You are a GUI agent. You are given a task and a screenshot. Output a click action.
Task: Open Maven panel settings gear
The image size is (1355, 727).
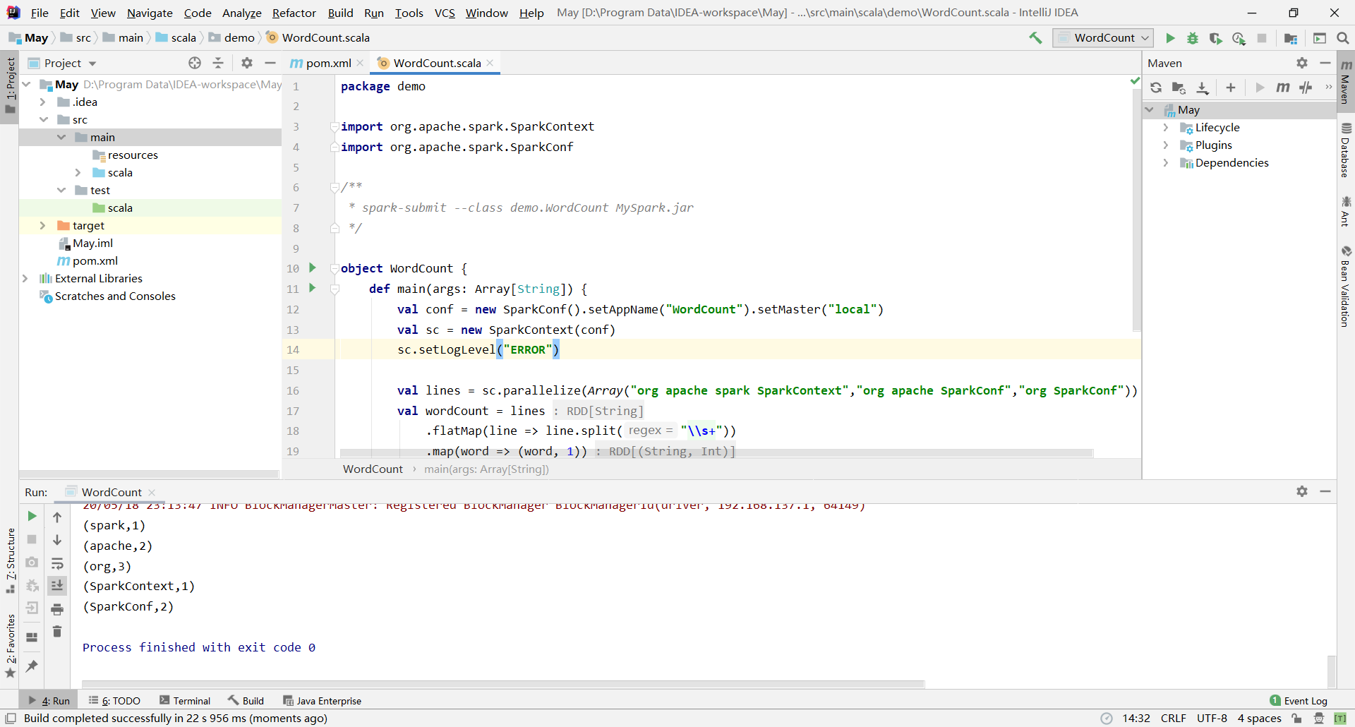(x=1302, y=63)
